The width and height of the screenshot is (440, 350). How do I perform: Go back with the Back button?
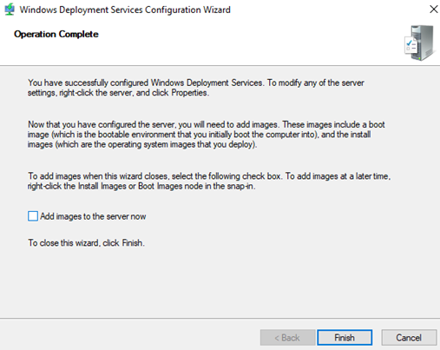[287, 338]
